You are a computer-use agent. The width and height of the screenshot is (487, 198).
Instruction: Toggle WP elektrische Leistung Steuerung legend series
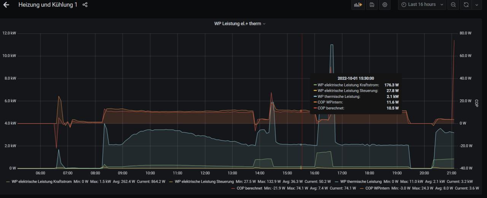click(x=204, y=182)
